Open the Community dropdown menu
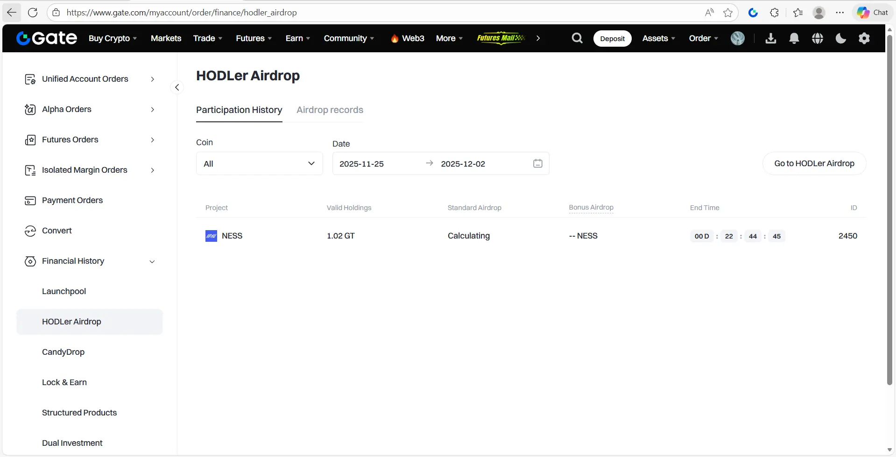 click(349, 38)
